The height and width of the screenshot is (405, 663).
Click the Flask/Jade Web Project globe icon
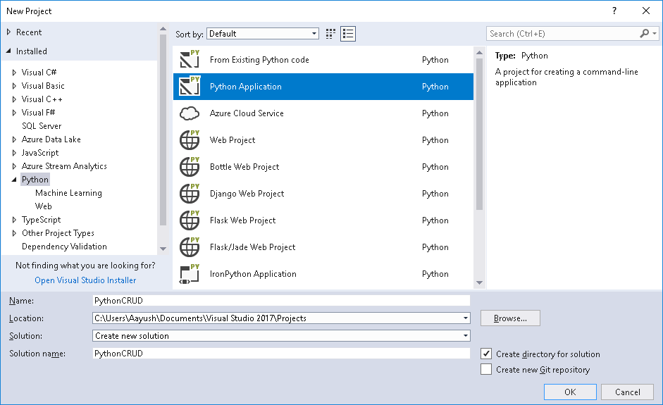click(190, 247)
